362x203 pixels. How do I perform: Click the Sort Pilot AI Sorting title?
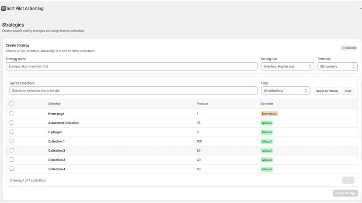click(x=25, y=9)
